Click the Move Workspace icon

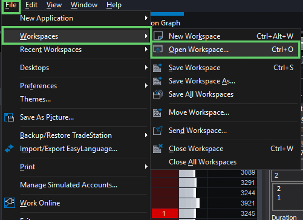[157, 112]
